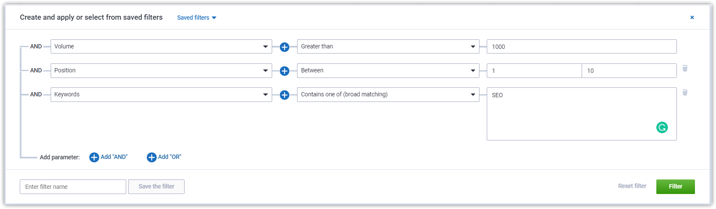Open the Between condition dropdown
The height and width of the screenshot is (209, 716).
point(388,71)
